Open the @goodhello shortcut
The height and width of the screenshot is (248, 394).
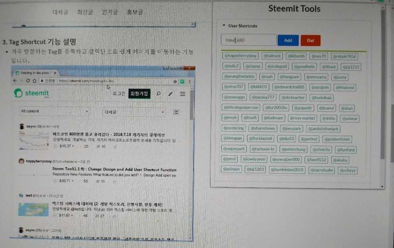click(304, 67)
